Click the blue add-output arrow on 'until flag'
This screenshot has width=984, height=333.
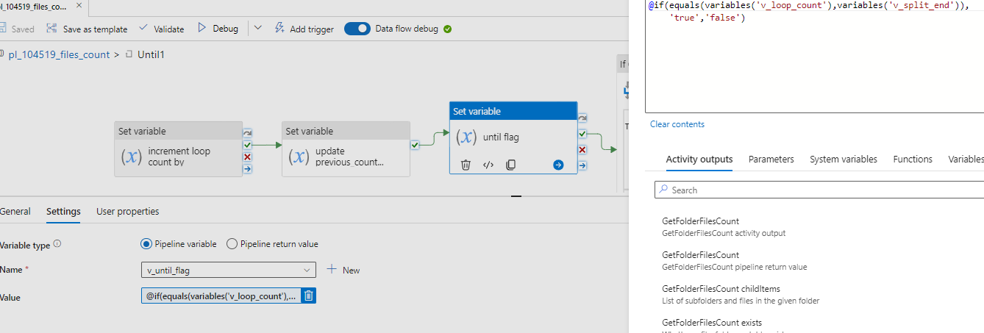coord(558,165)
